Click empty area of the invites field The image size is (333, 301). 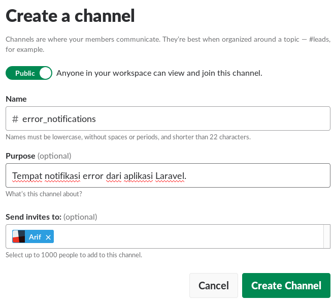click(188, 237)
